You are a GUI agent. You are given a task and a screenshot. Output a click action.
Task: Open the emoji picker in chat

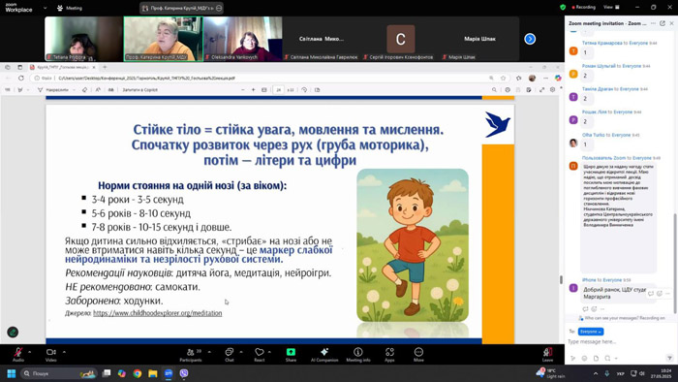pyautogui.click(x=585, y=358)
